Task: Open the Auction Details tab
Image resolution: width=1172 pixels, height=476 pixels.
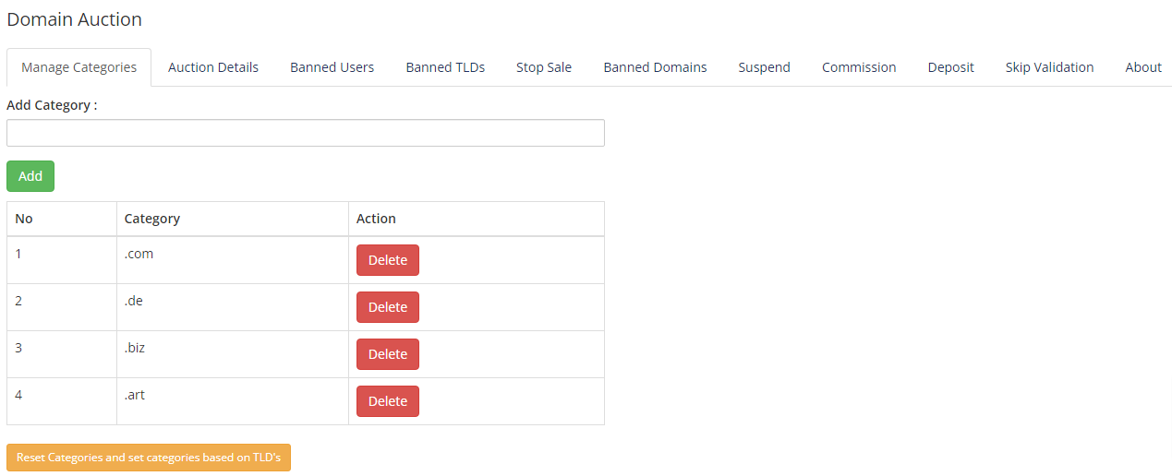Action: 213,67
